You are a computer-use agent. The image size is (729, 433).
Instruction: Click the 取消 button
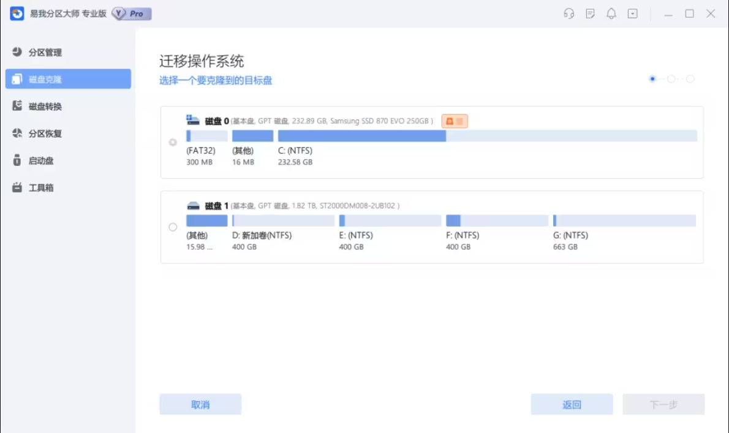tap(200, 404)
